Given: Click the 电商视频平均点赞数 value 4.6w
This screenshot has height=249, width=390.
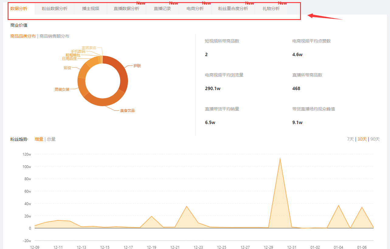Looking at the screenshot, I should pyautogui.click(x=297, y=55).
